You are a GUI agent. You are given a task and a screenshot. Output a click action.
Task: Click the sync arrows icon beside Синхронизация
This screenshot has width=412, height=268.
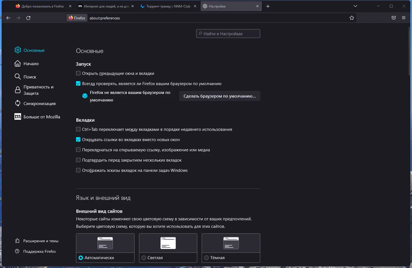(x=18, y=103)
